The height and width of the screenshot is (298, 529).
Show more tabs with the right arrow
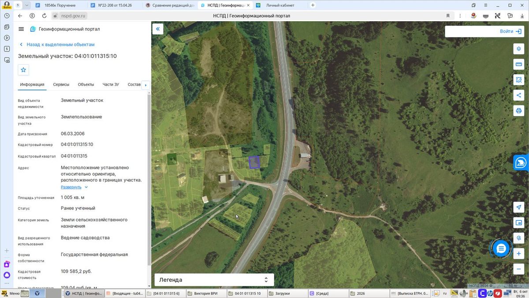(x=145, y=85)
